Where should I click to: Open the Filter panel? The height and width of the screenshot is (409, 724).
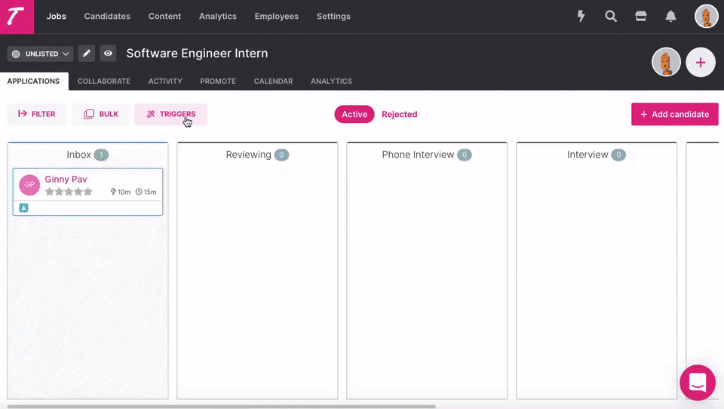point(37,114)
